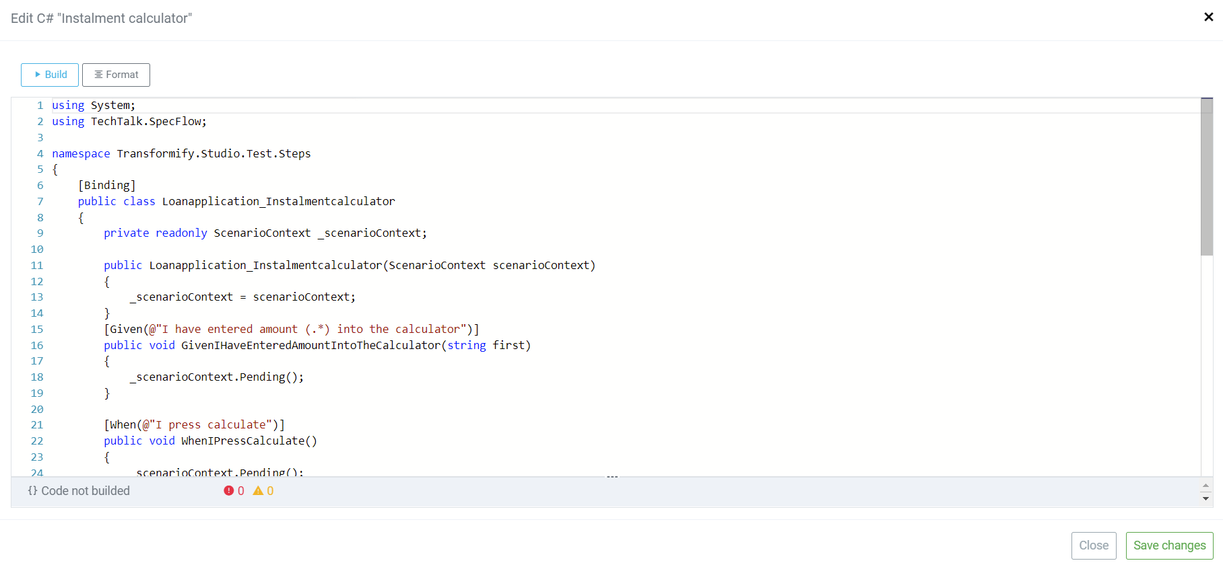Click the yellow warnings count icon
Screen dimensions: 1223x569
point(258,491)
